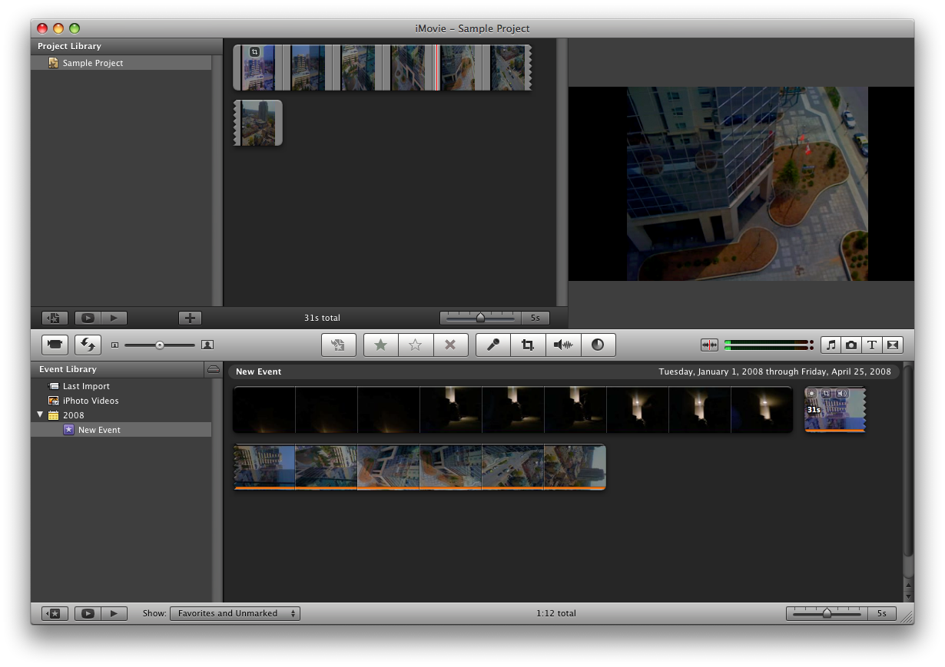The image size is (945, 667).
Task: Unmark selection using the hollow star button
Action: [416, 345]
